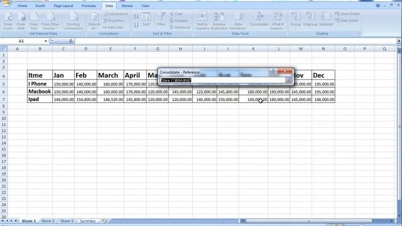Select the 'Dec' header cell
Viewport: 402px width, 226px height.
(323, 75)
